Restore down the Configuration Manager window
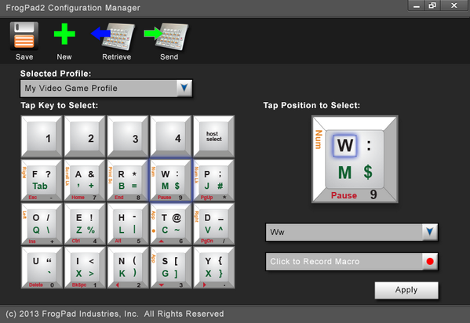Image resolution: width=470 pixels, height=323 pixels. coord(432,5)
